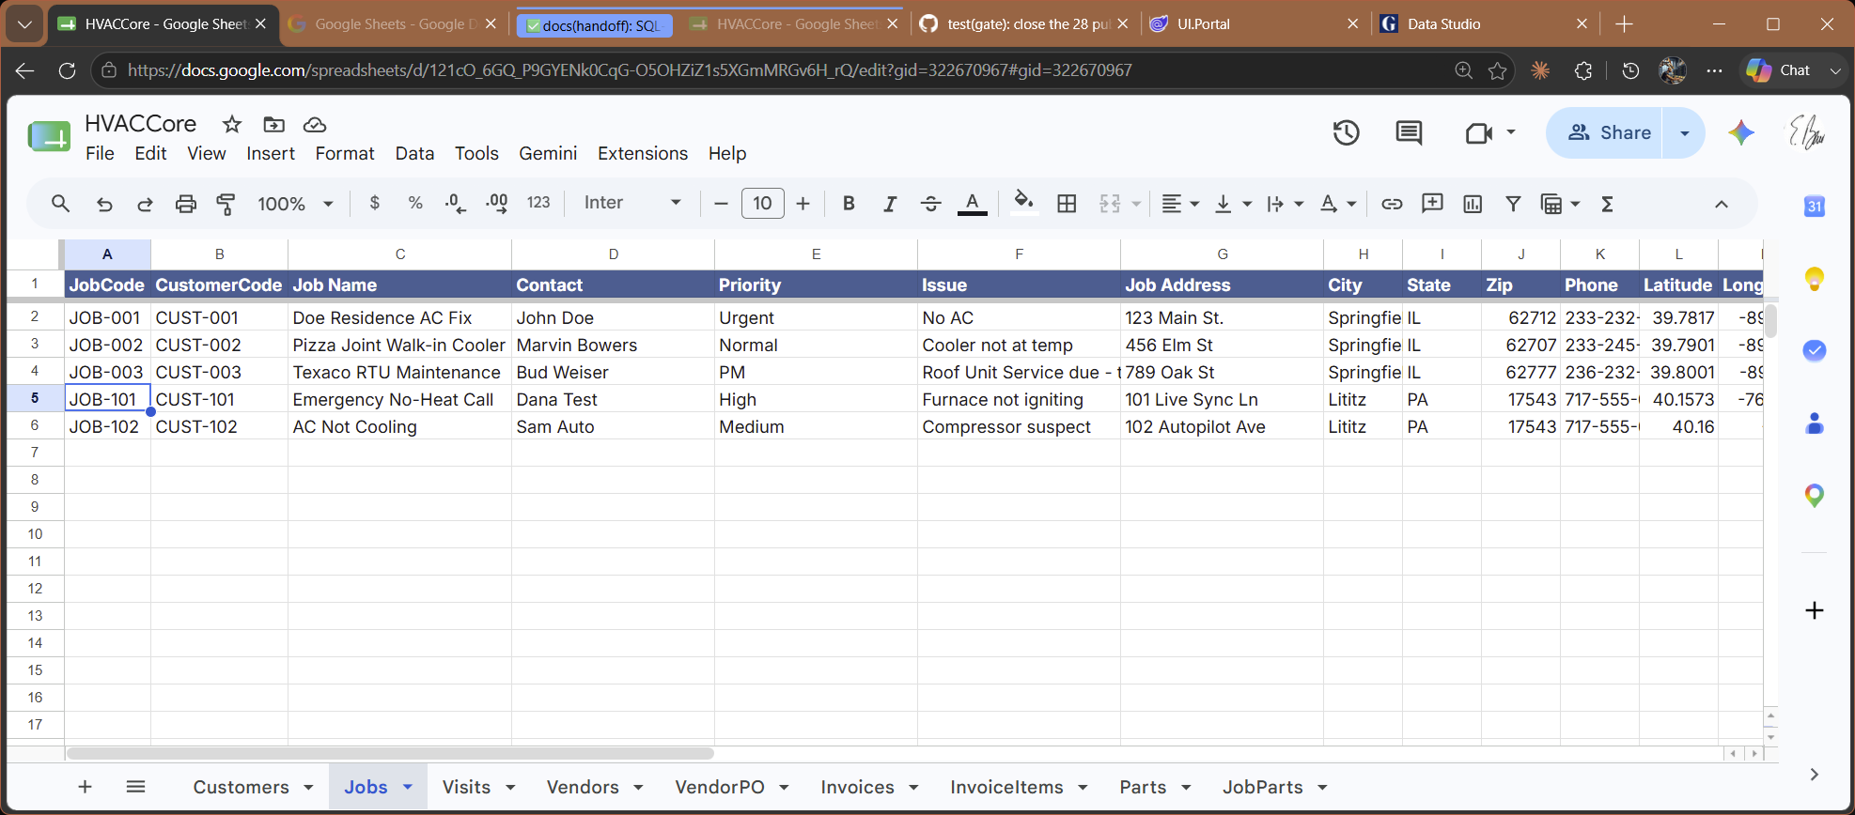Open the Gemini sparkle assistant
The height and width of the screenshot is (815, 1855).
(x=1741, y=132)
